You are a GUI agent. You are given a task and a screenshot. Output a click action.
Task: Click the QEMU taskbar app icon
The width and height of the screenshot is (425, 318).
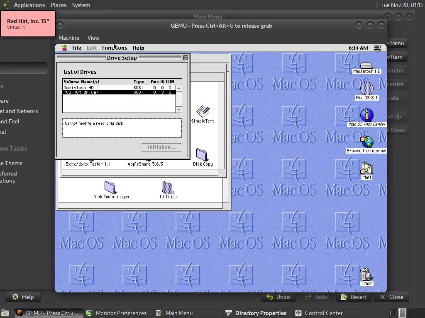pyautogui.click(x=20, y=313)
